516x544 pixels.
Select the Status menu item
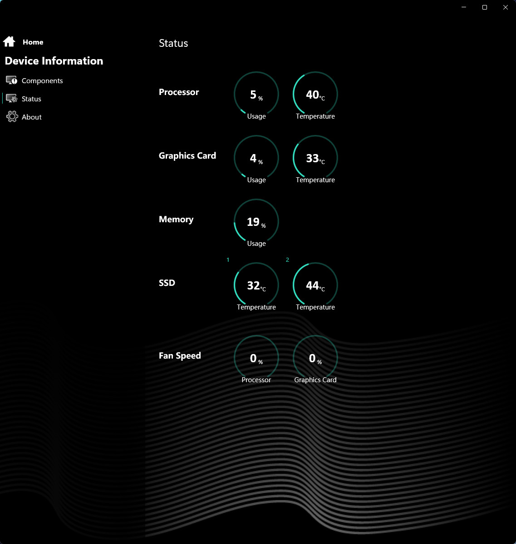click(x=31, y=99)
